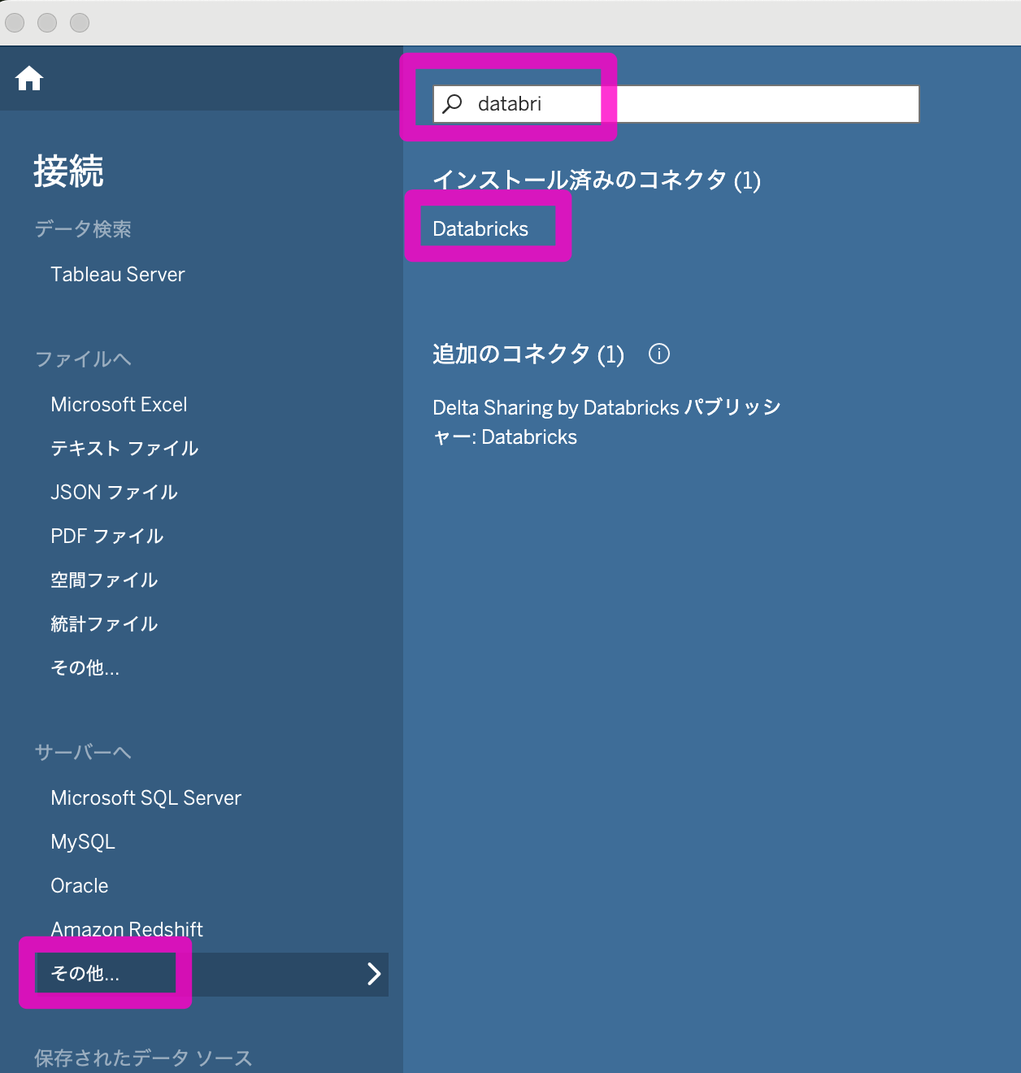Open info icon next to 追加のコネクタ
Image resolution: width=1021 pixels, height=1073 pixels.
(659, 354)
